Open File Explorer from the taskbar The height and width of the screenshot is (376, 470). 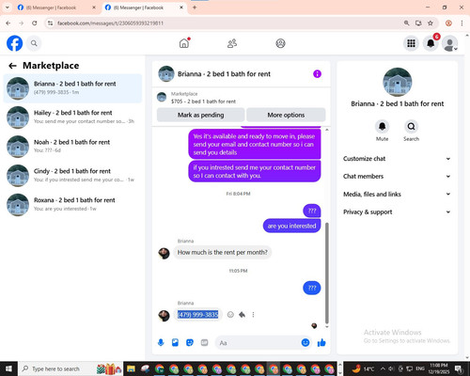[x=131, y=368]
